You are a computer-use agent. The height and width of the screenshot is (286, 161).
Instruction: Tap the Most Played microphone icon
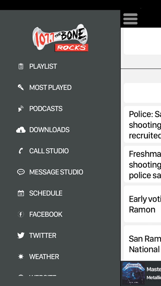click(x=21, y=87)
